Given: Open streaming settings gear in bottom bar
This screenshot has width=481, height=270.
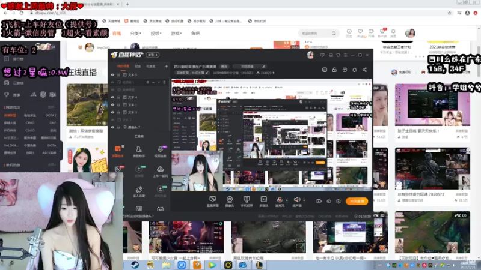Looking at the screenshot, I should [339, 201].
